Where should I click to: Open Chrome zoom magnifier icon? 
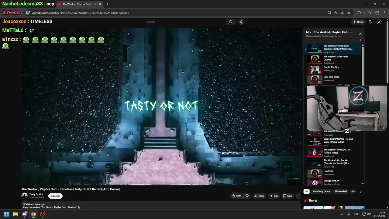click(336, 13)
